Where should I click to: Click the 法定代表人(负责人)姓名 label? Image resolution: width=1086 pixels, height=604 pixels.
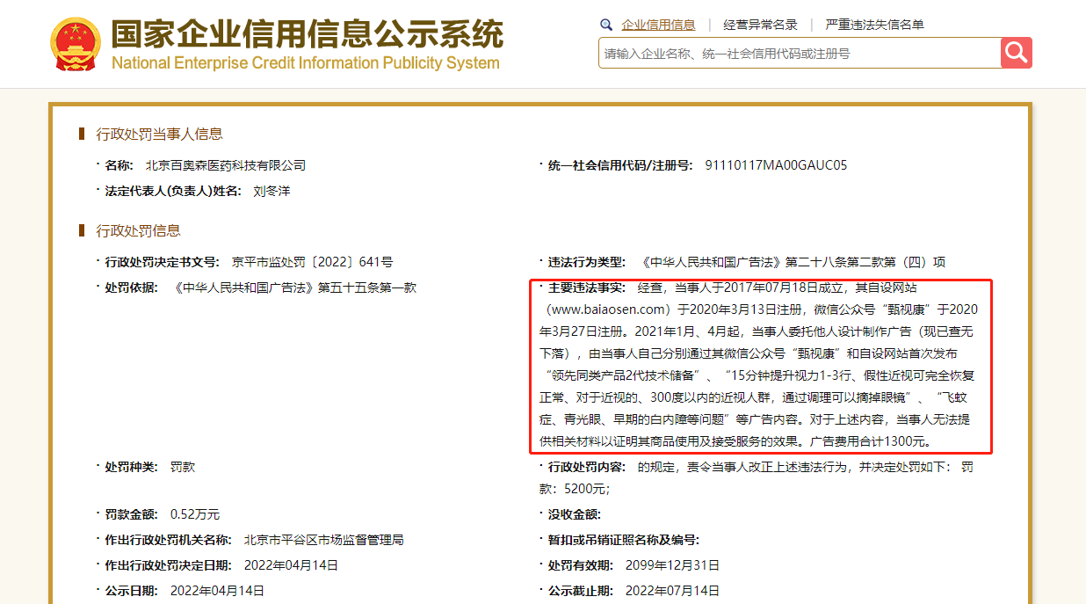coord(173,191)
